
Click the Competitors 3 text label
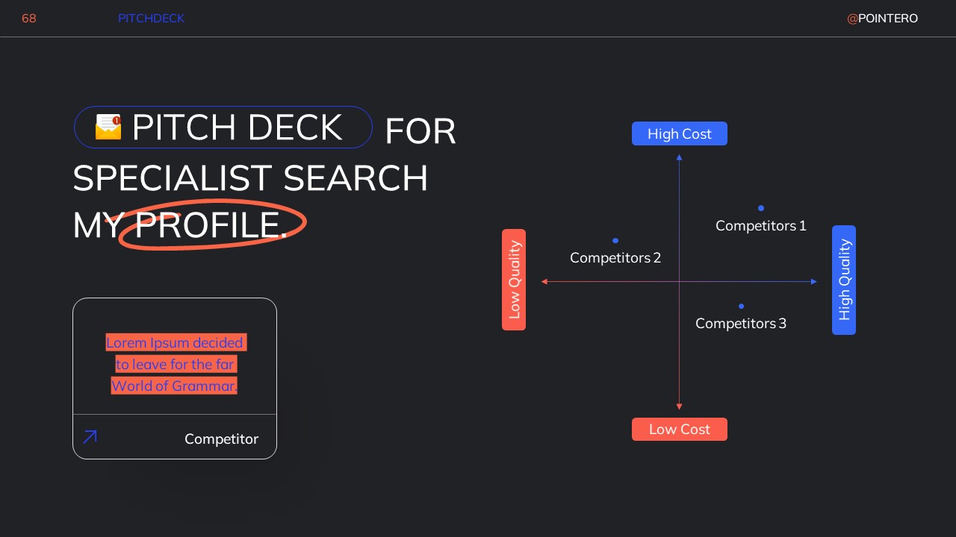pos(741,324)
